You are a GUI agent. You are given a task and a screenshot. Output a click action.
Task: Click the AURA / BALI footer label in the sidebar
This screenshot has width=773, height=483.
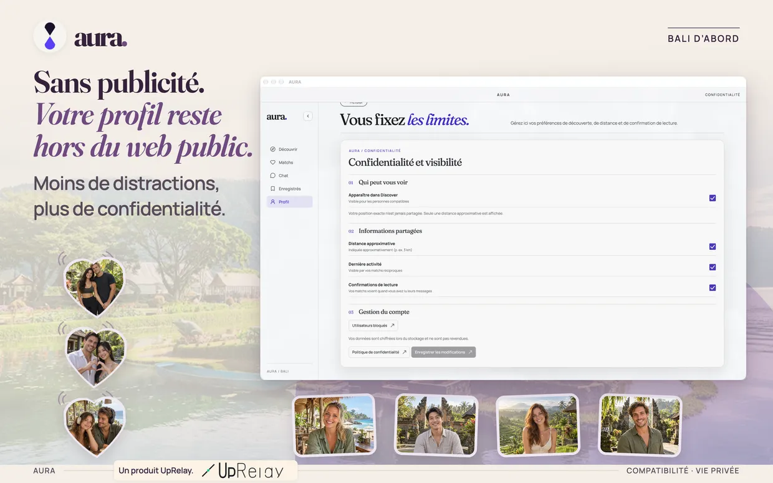click(277, 371)
